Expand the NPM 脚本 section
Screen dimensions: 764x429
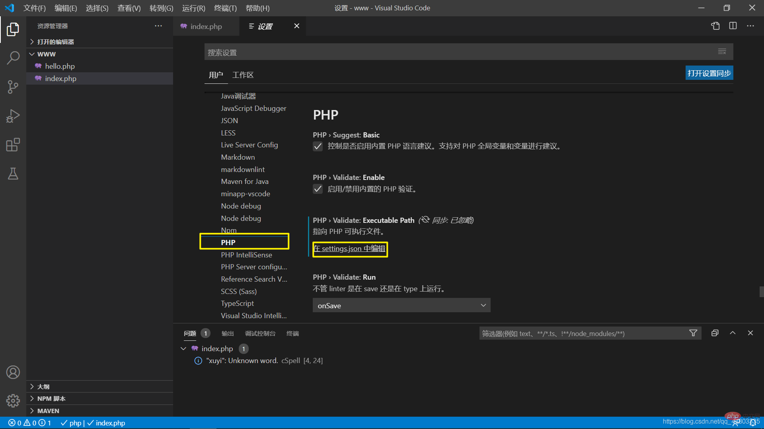point(51,398)
